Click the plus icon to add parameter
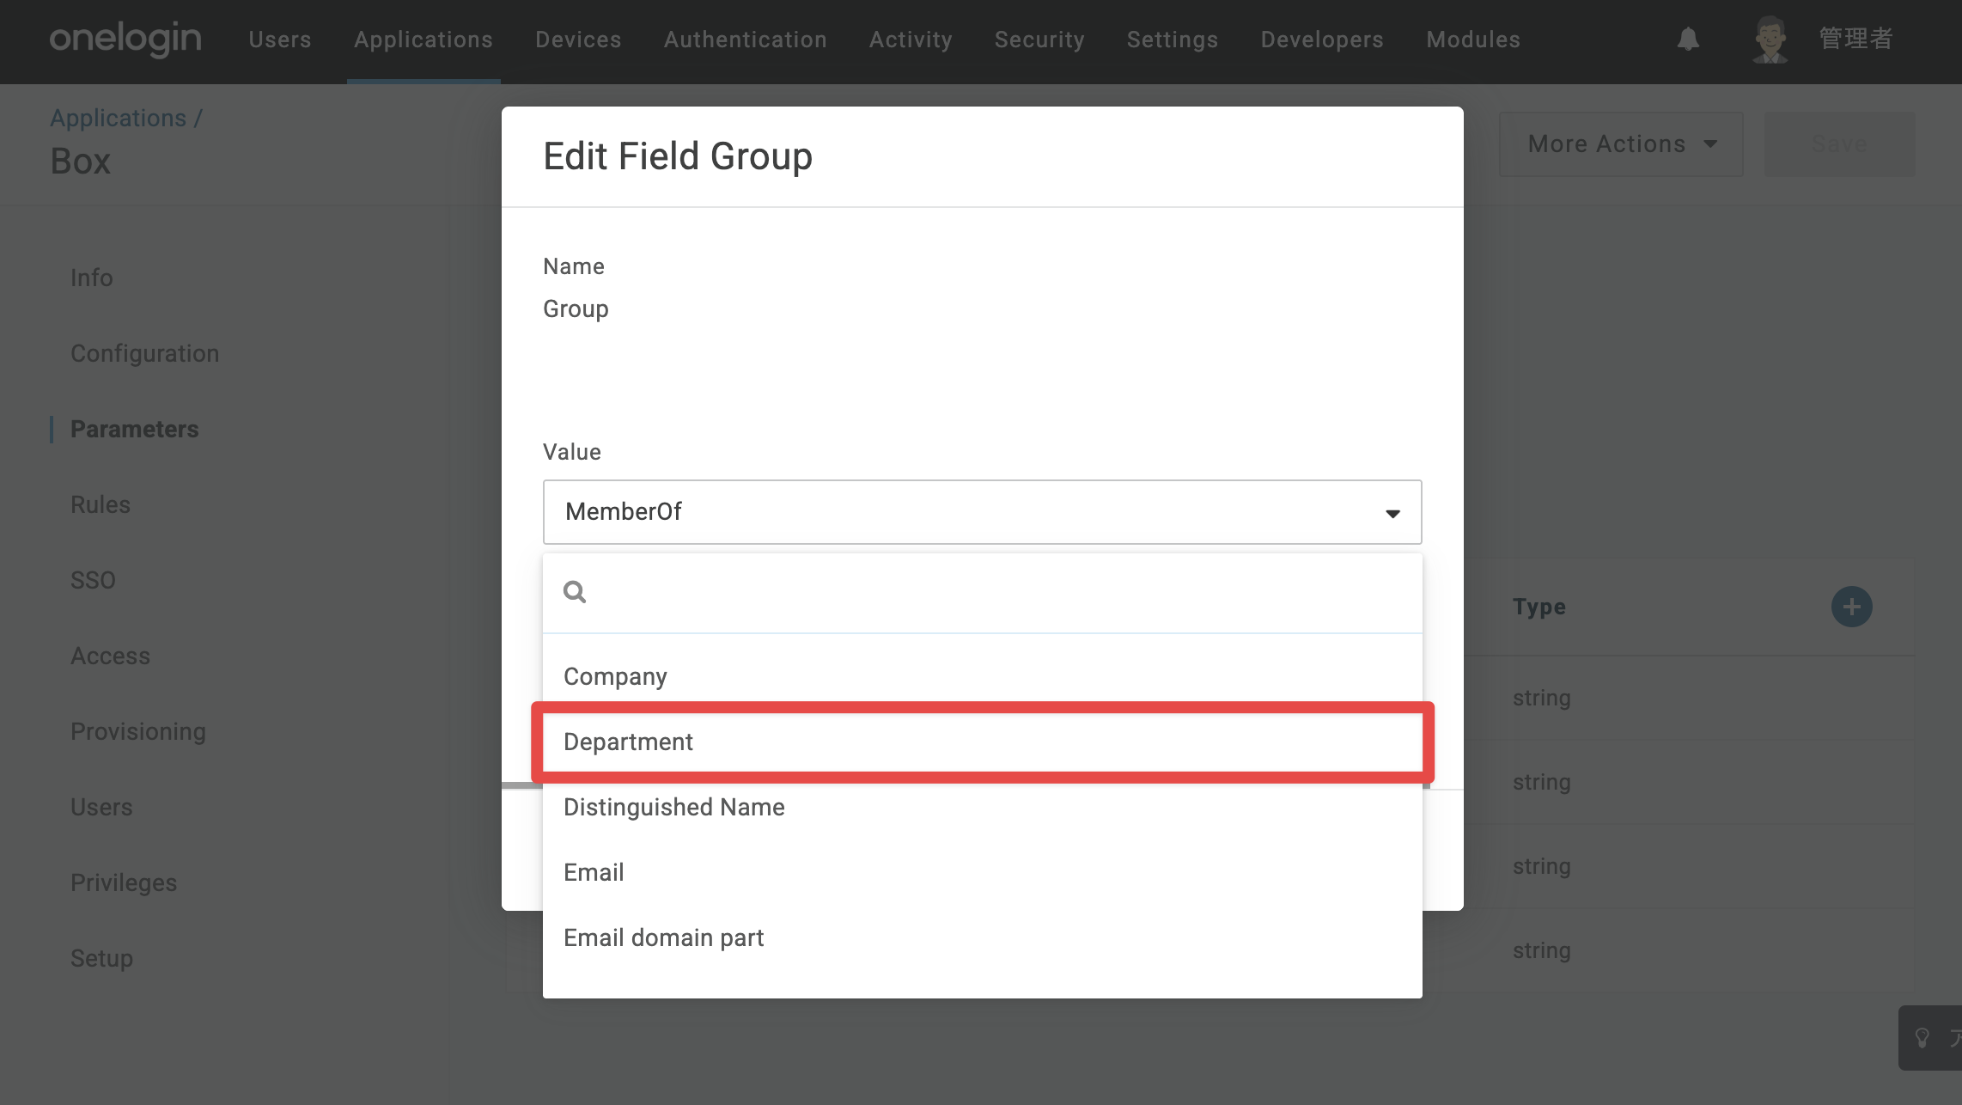 1851,607
